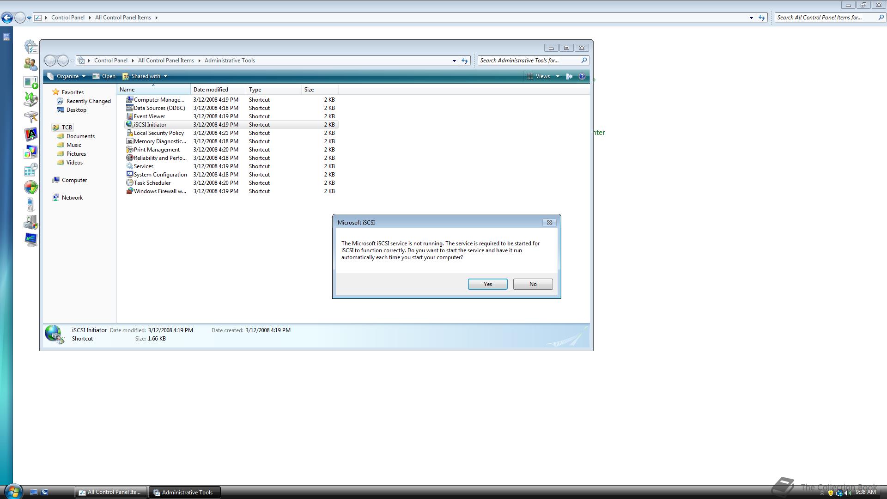Select Computer in the navigation pane
887x499 pixels.
tap(69, 180)
